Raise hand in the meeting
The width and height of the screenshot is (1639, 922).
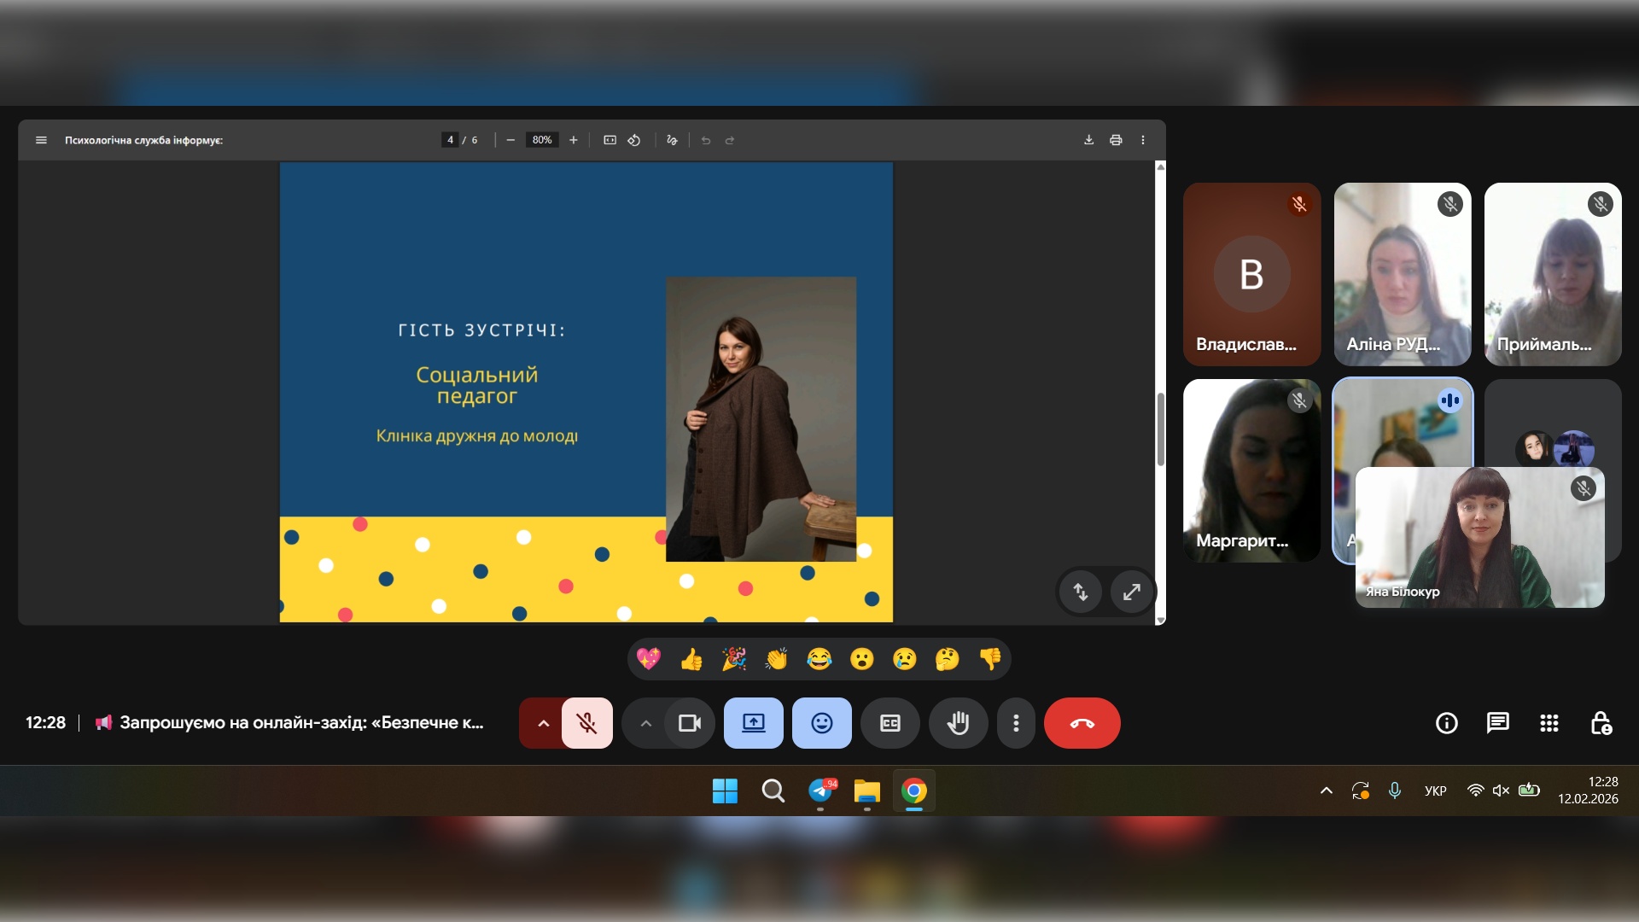tap(958, 723)
